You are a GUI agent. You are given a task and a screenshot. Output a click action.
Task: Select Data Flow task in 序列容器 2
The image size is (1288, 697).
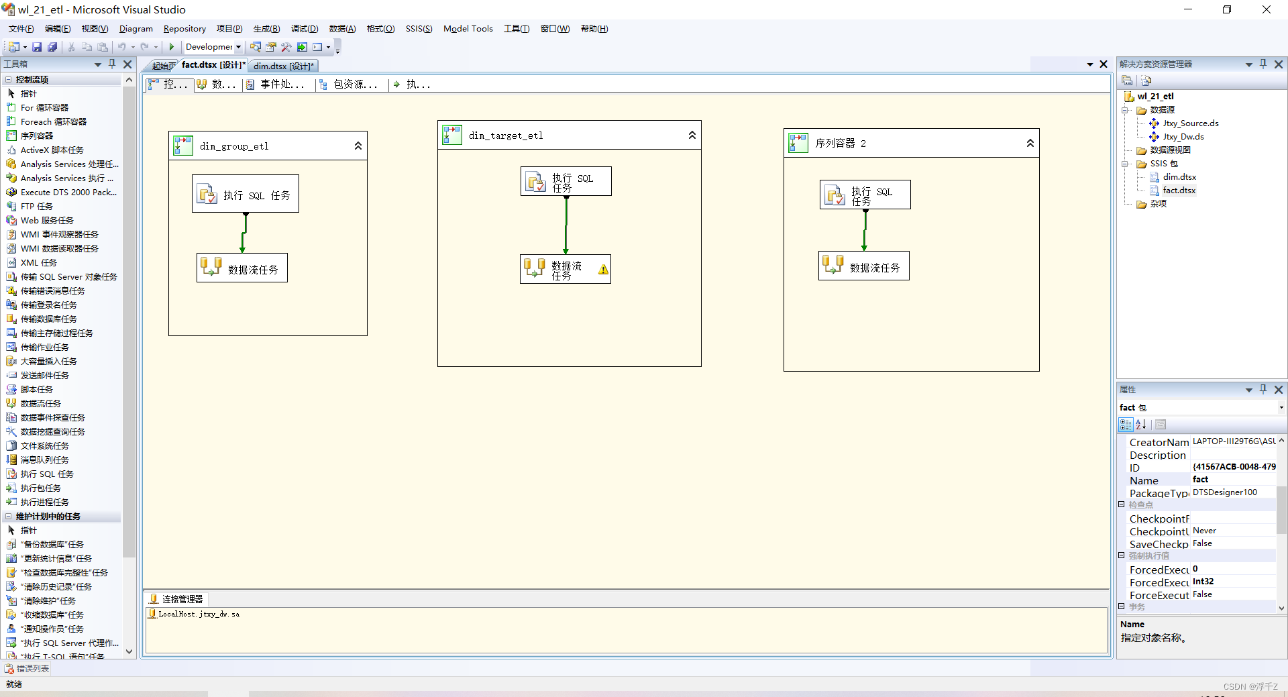(x=864, y=266)
